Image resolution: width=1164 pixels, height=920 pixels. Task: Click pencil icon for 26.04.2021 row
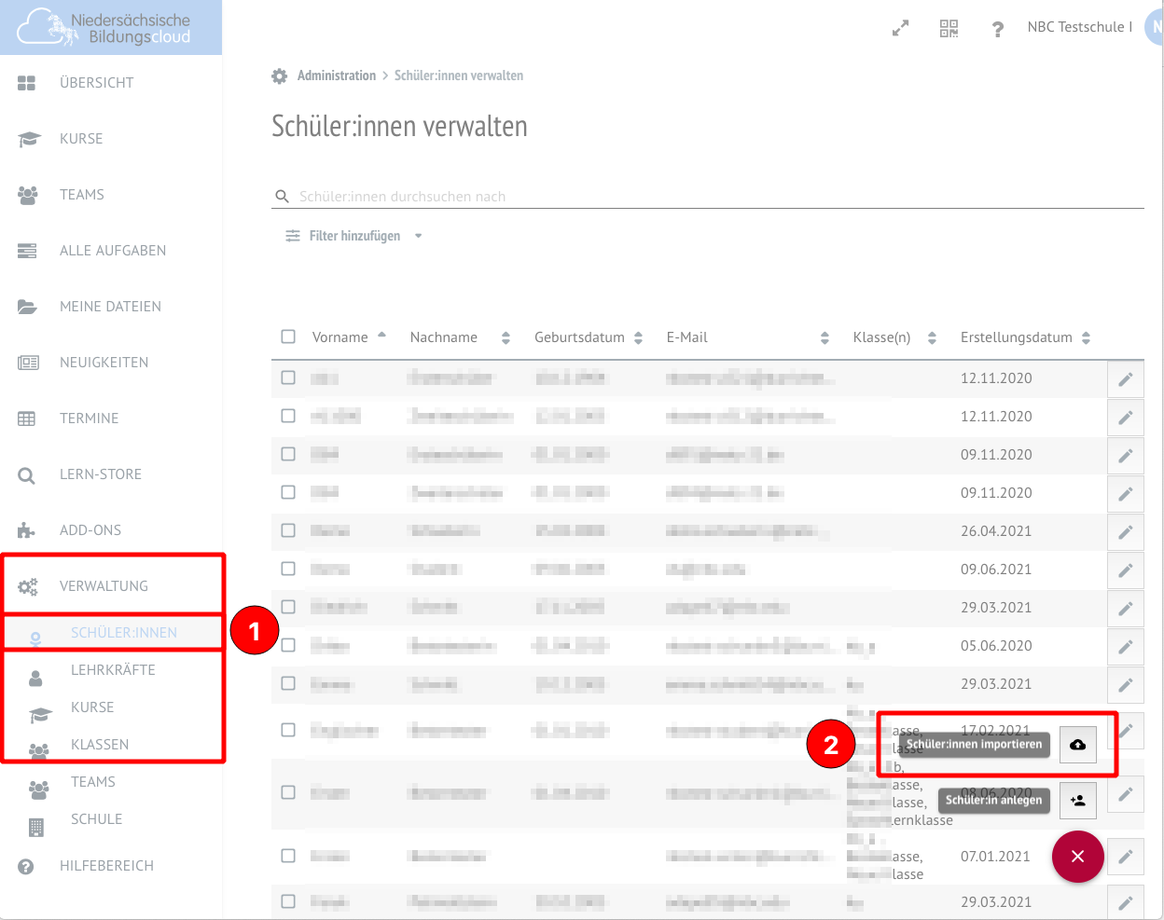click(1125, 532)
